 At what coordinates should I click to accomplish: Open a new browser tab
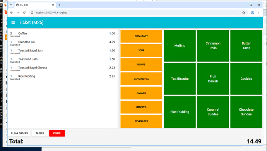click(x=60, y=5)
